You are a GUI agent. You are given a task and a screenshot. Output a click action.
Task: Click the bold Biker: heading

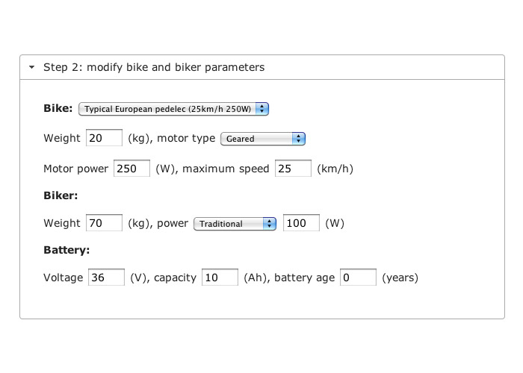pyautogui.click(x=61, y=195)
